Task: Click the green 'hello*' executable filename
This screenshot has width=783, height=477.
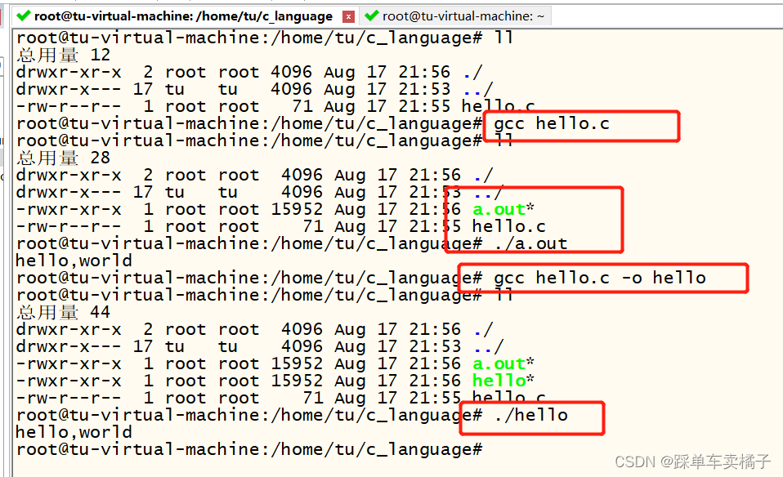Action: point(503,381)
